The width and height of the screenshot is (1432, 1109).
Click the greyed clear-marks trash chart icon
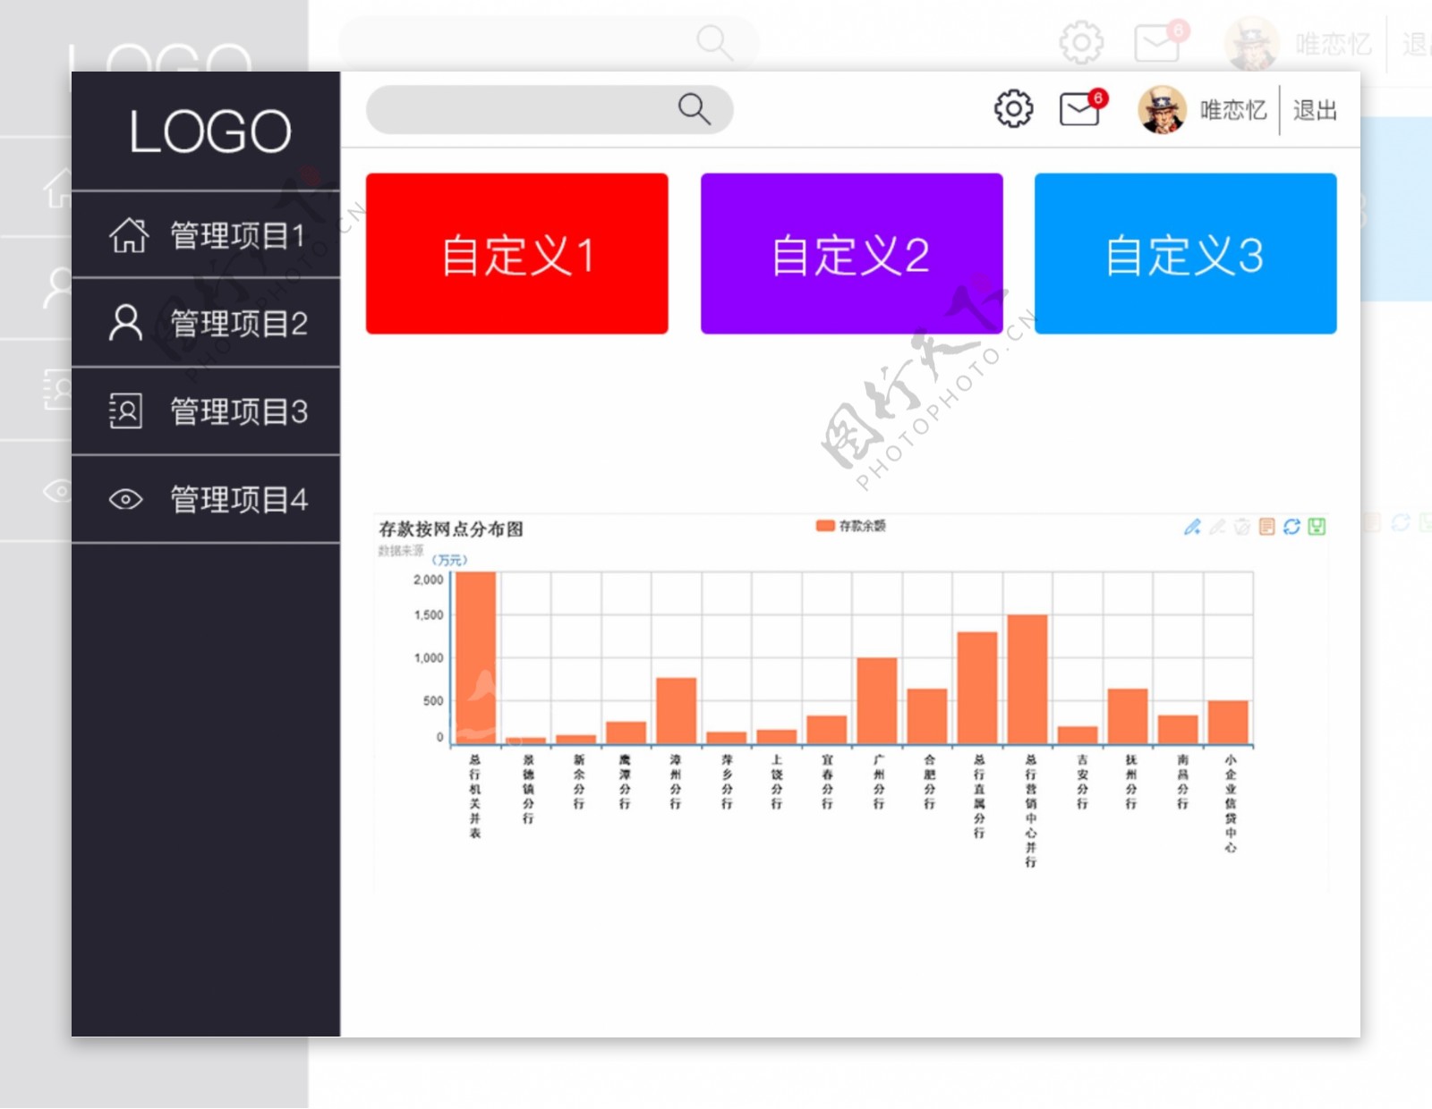(x=1242, y=527)
